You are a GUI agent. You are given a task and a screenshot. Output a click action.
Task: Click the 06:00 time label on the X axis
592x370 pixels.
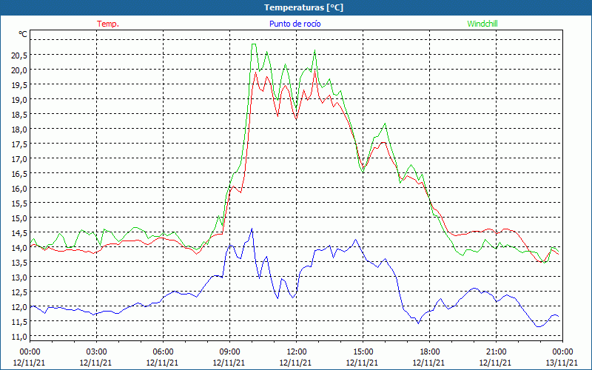pyautogui.click(x=163, y=351)
